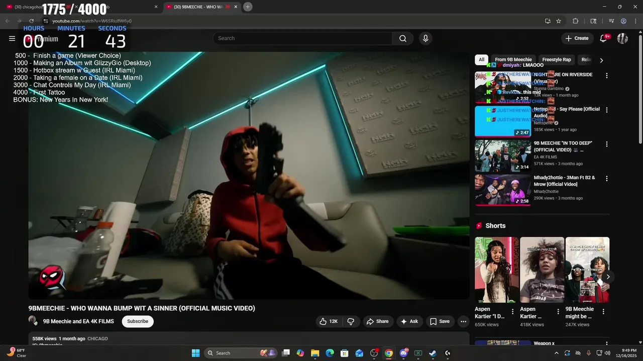Click the Create button

577,39
